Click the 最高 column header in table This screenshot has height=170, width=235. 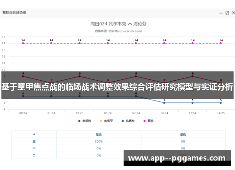[x=99, y=134]
